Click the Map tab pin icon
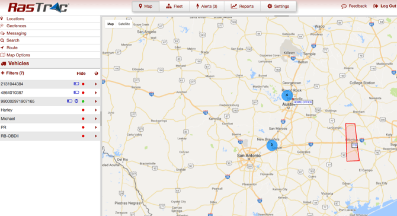The height and width of the screenshot is (216, 397). pos(140,6)
